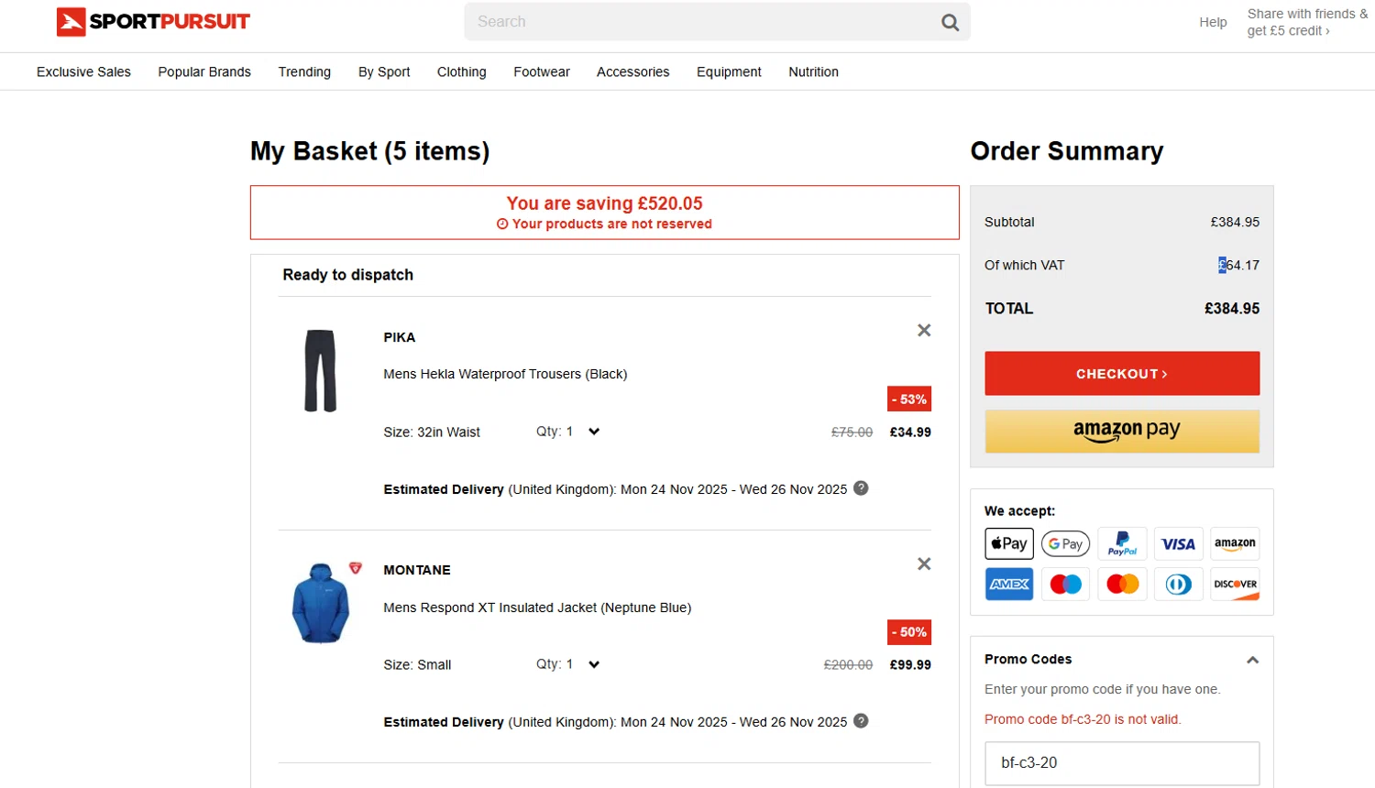Remove the PIKA trousers from the basket
1375x788 pixels.
tap(924, 331)
